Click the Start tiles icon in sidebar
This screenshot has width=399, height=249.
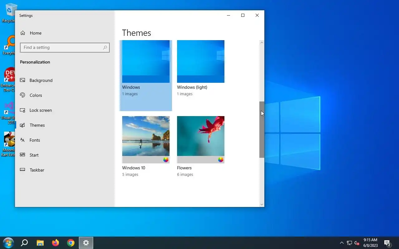[x=22, y=155]
